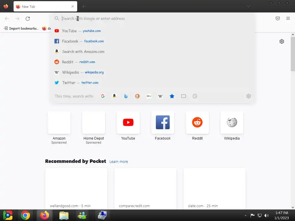Follow the Learn more link beside Pocket
The height and width of the screenshot is (221, 295).
click(118, 162)
